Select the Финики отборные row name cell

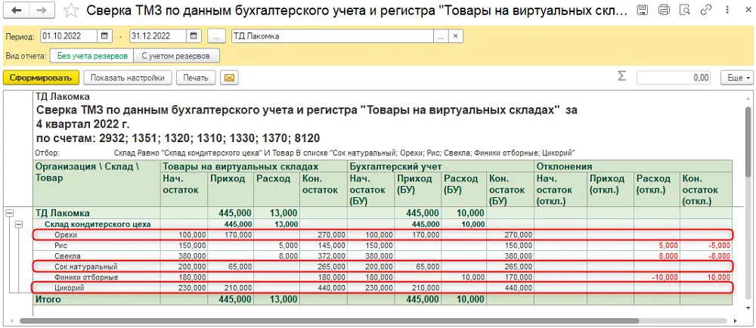[x=97, y=277]
